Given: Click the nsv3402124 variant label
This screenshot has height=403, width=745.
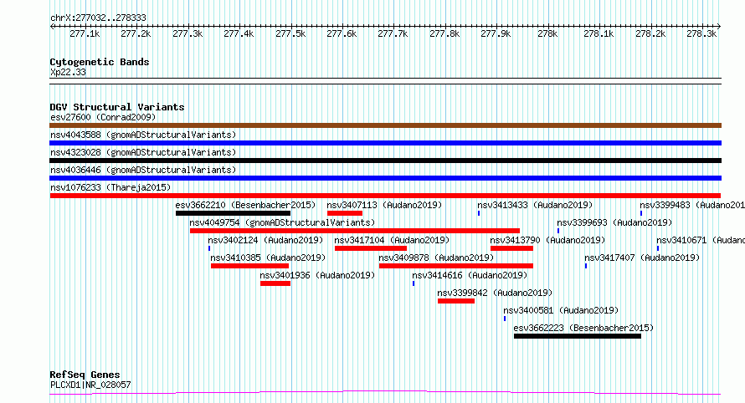Looking at the screenshot, I should pyautogui.click(x=265, y=240).
